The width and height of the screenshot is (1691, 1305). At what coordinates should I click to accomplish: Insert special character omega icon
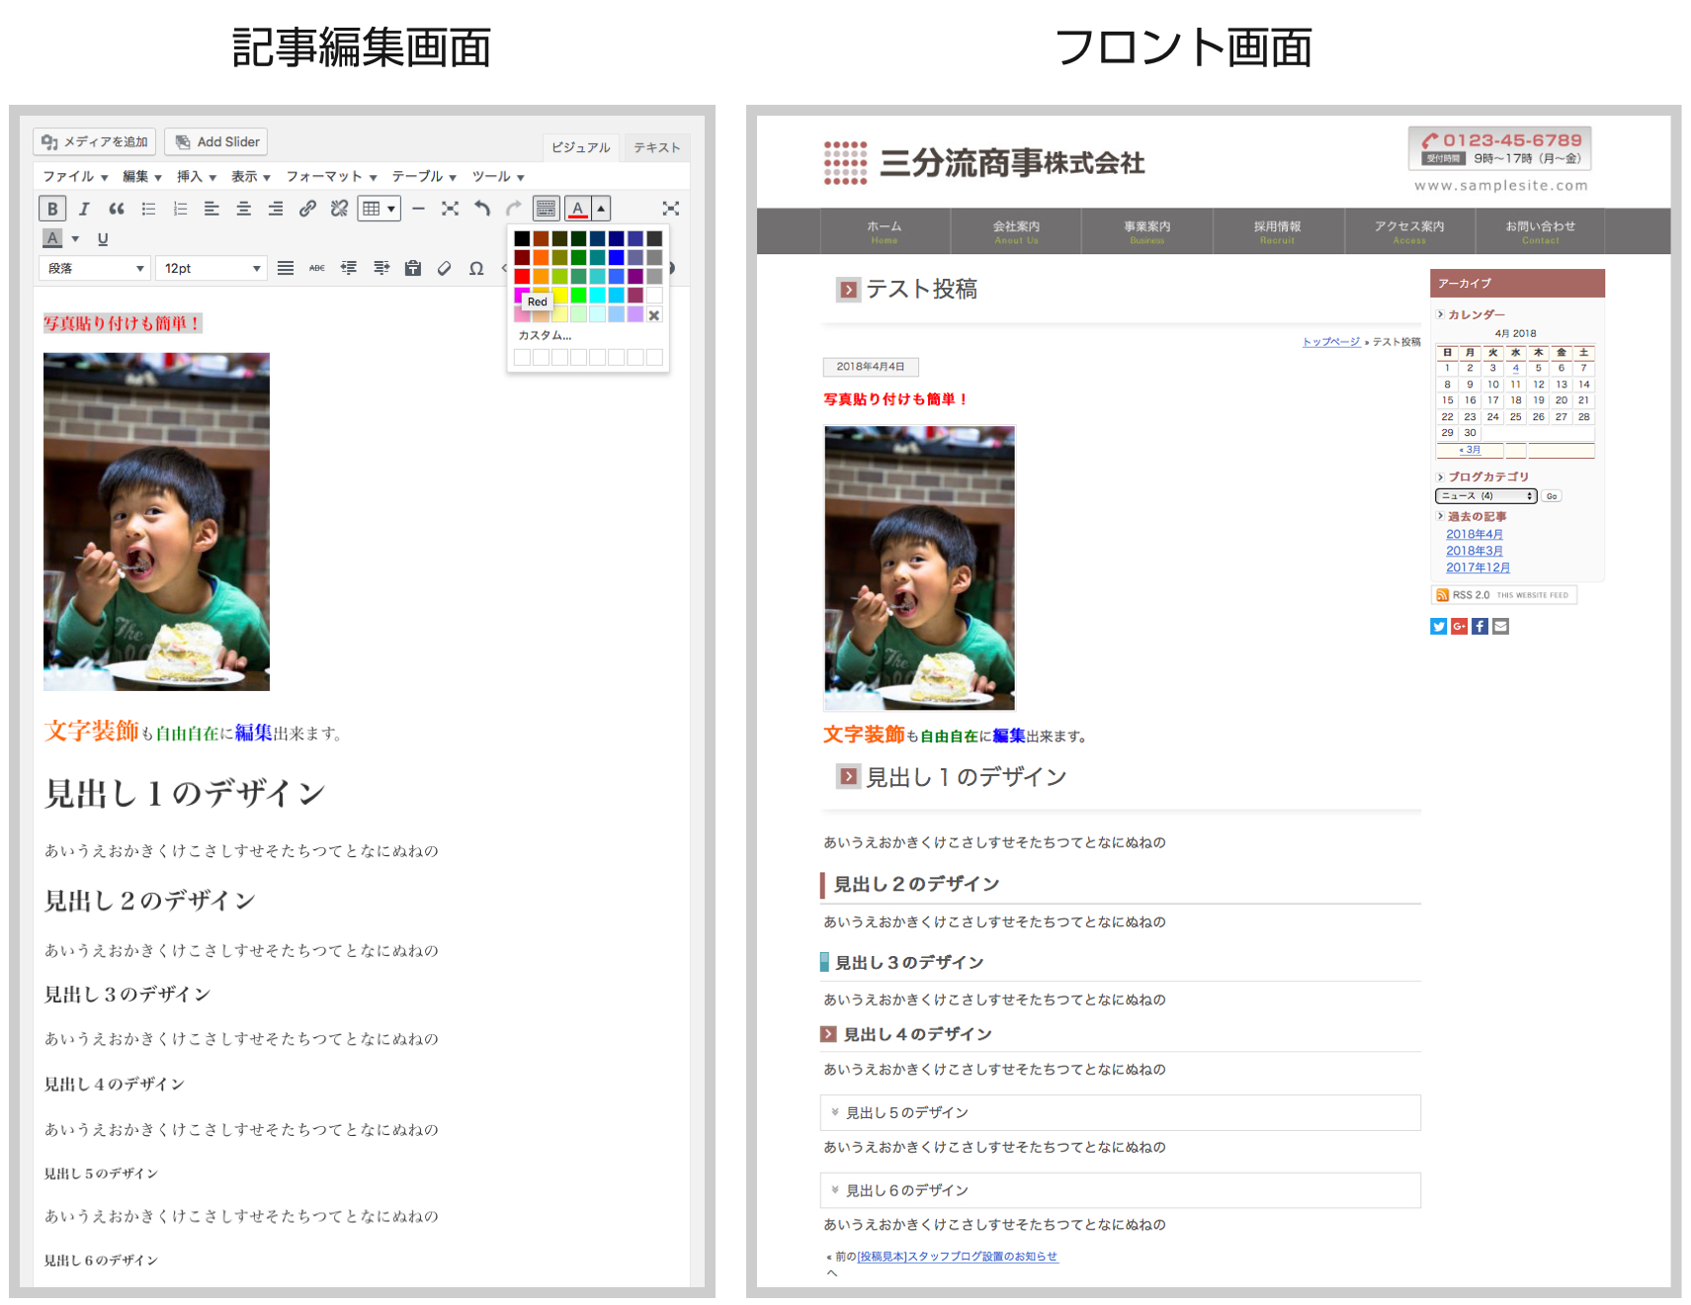476,268
